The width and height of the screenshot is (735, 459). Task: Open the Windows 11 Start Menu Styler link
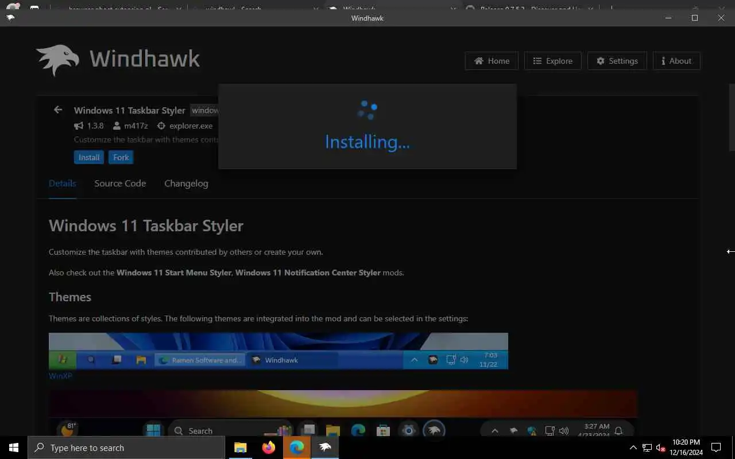pyautogui.click(x=173, y=273)
